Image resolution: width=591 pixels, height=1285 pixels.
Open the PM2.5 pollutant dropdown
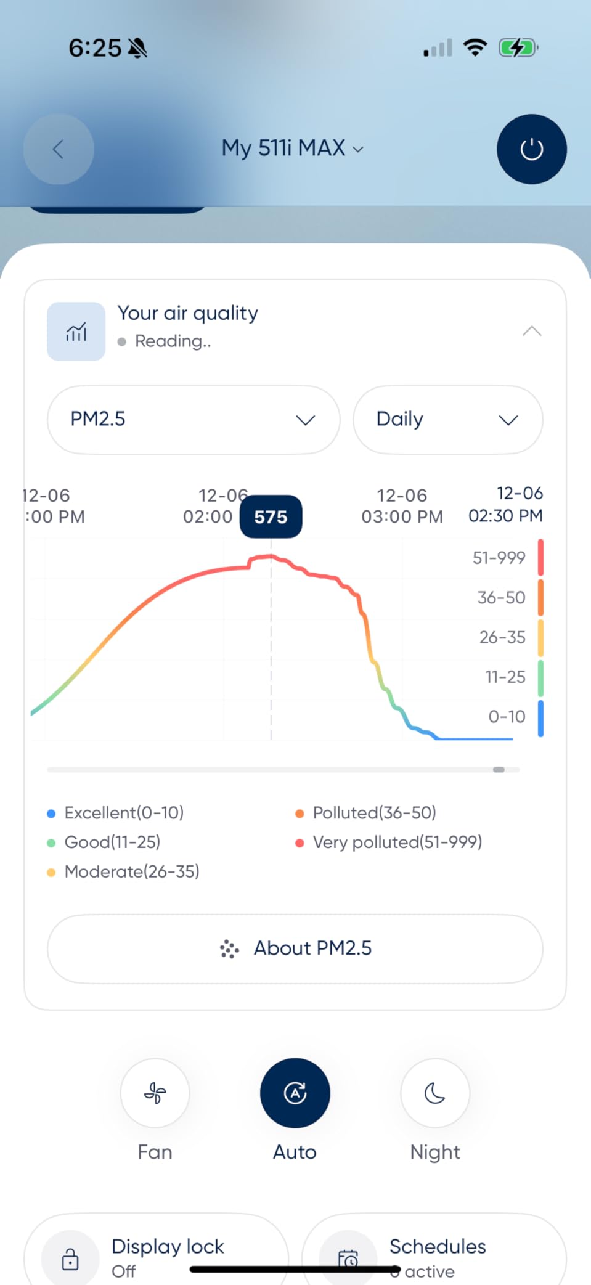(x=194, y=420)
